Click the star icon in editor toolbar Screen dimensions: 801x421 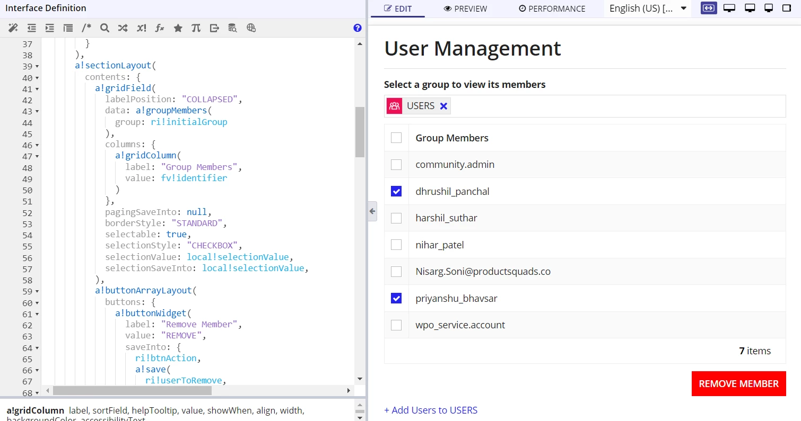(178, 28)
